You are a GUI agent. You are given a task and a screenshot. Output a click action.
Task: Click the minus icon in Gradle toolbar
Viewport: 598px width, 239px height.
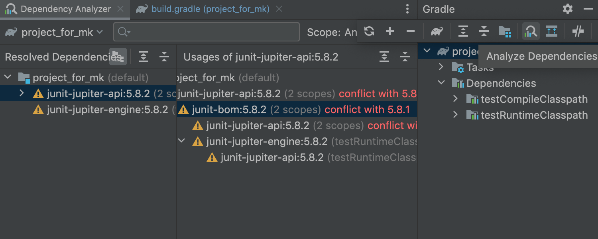(x=411, y=31)
